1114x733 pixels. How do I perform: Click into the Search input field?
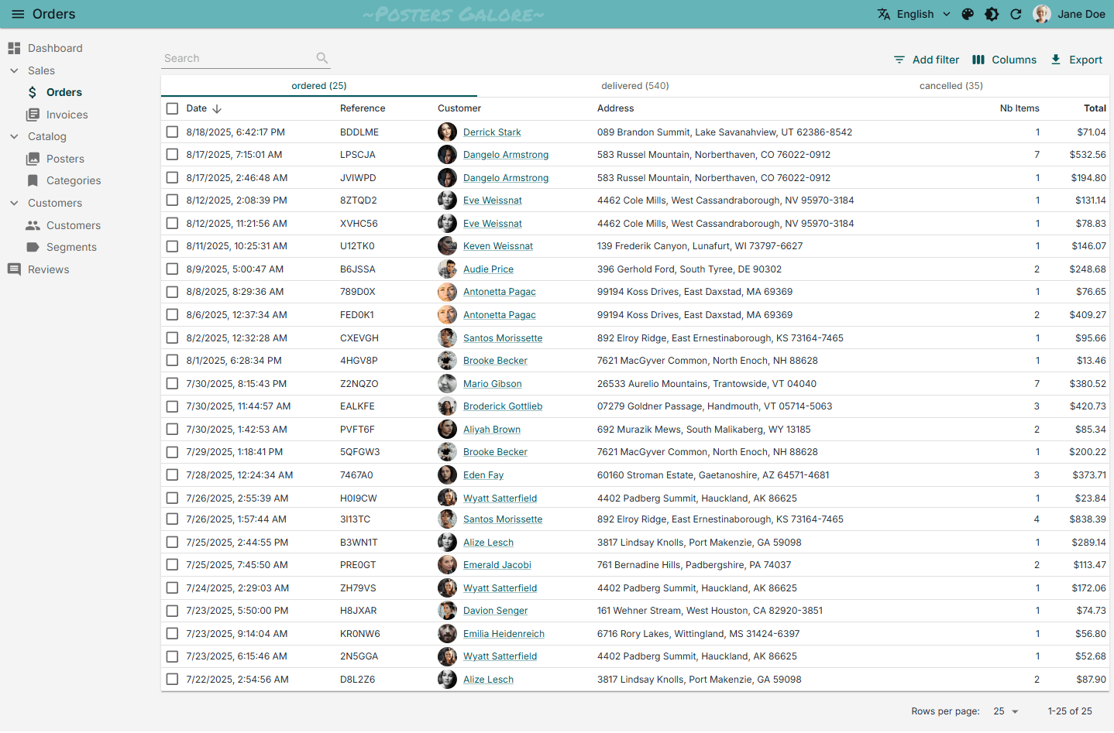pos(236,58)
